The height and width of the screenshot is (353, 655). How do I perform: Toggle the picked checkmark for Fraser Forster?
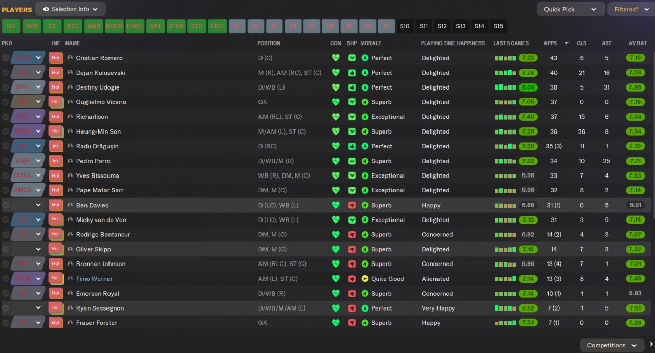tap(5, 323)
